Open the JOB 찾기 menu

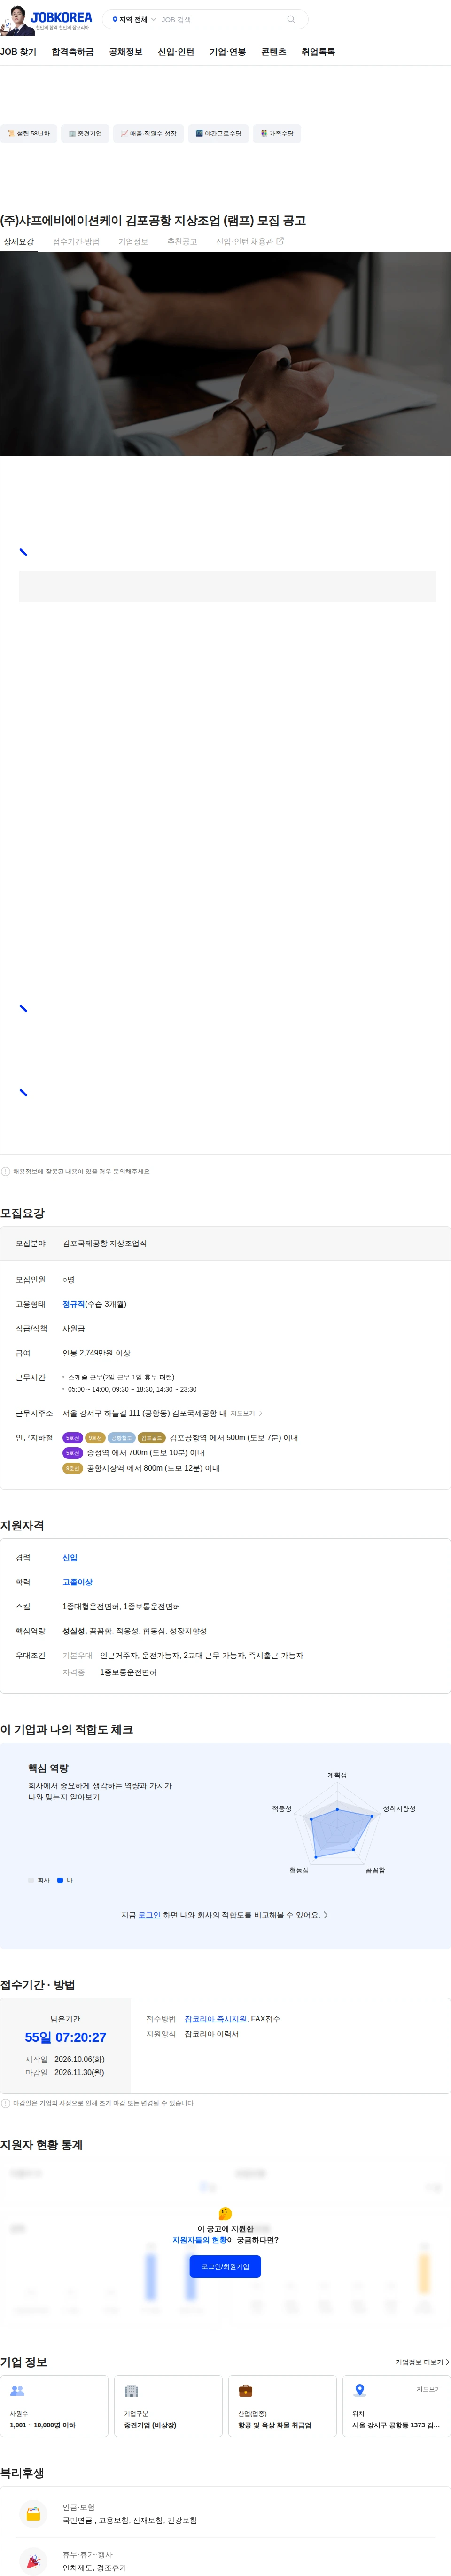pyautogui.click(x=18, y=52)
